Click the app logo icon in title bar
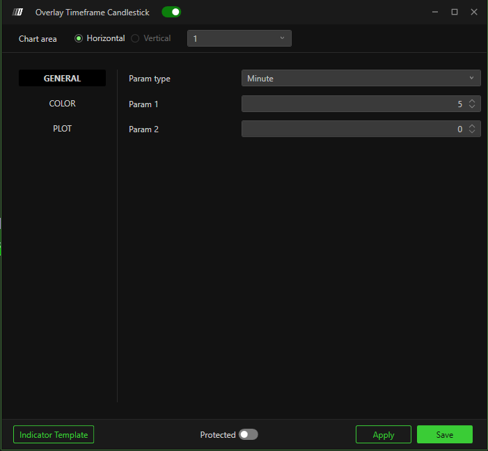This screenshot has height=451, width=488. pyautogui.click(x=18, y=12)
